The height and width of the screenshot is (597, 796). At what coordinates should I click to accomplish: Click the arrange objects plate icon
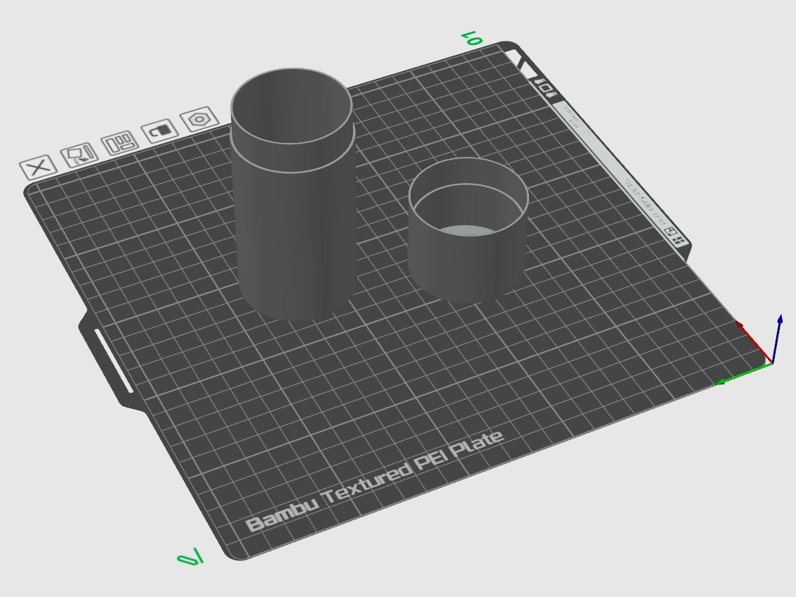click(x=120, y=143)
